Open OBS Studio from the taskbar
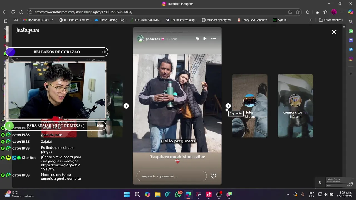Screen dimensions: 356x200 219,194
